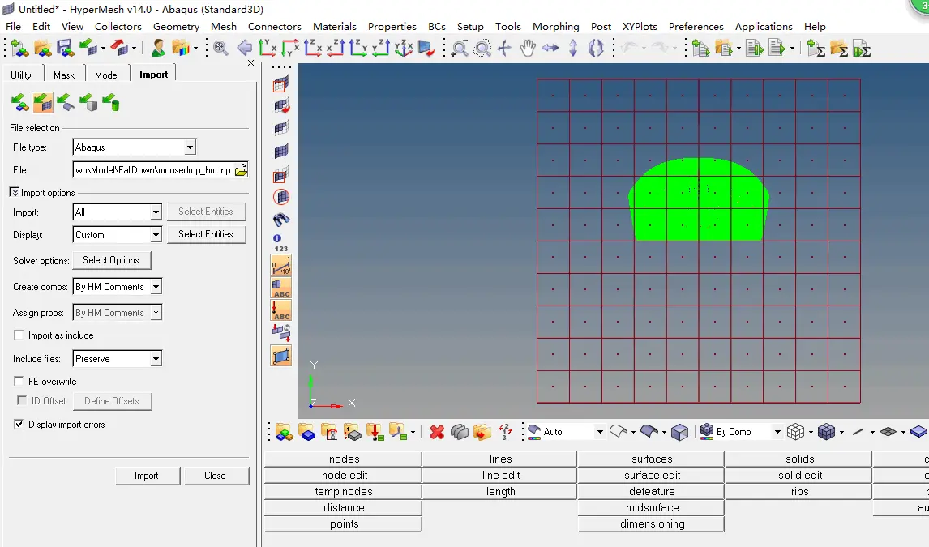Open the solid edit panel
The height and width of the screenshot is (547, 929).
(x=800, y=476)
